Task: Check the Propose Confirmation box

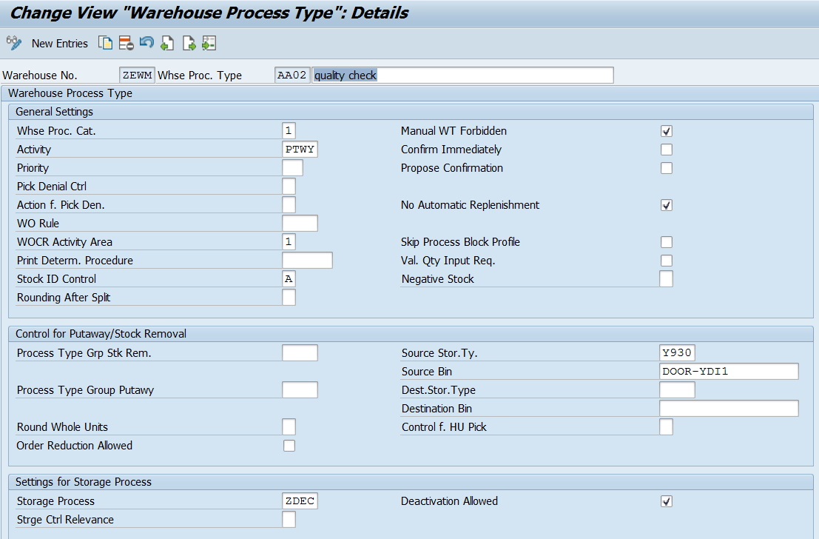Action: (x=667, y=168)
